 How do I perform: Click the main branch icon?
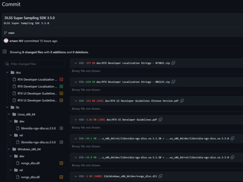coord(5,33)
